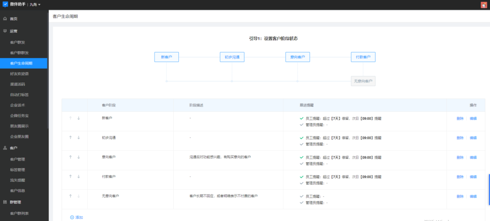Move 意向客户 row down with arrow
Screen dimensions: 490x221
(x=79, y=157)
